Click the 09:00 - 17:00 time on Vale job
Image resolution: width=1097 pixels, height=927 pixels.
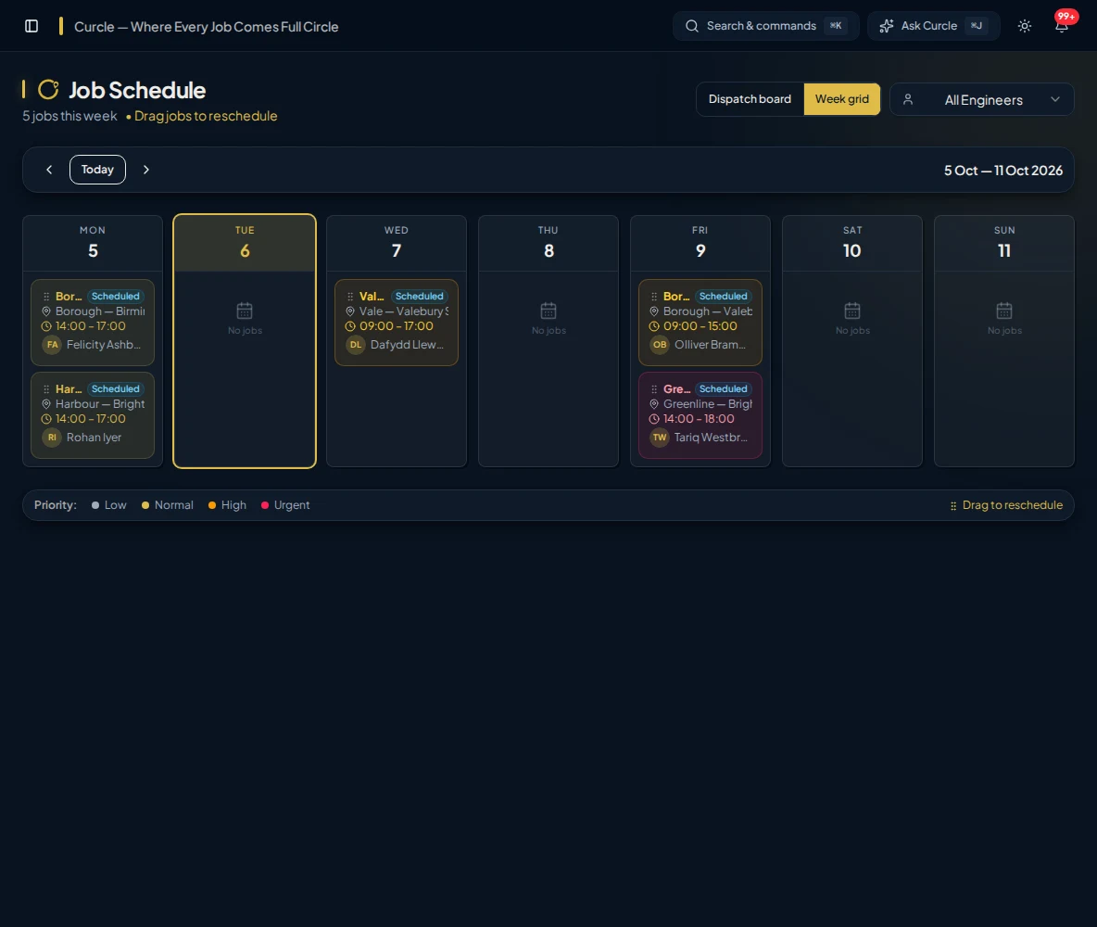click(x=396, y=326)
